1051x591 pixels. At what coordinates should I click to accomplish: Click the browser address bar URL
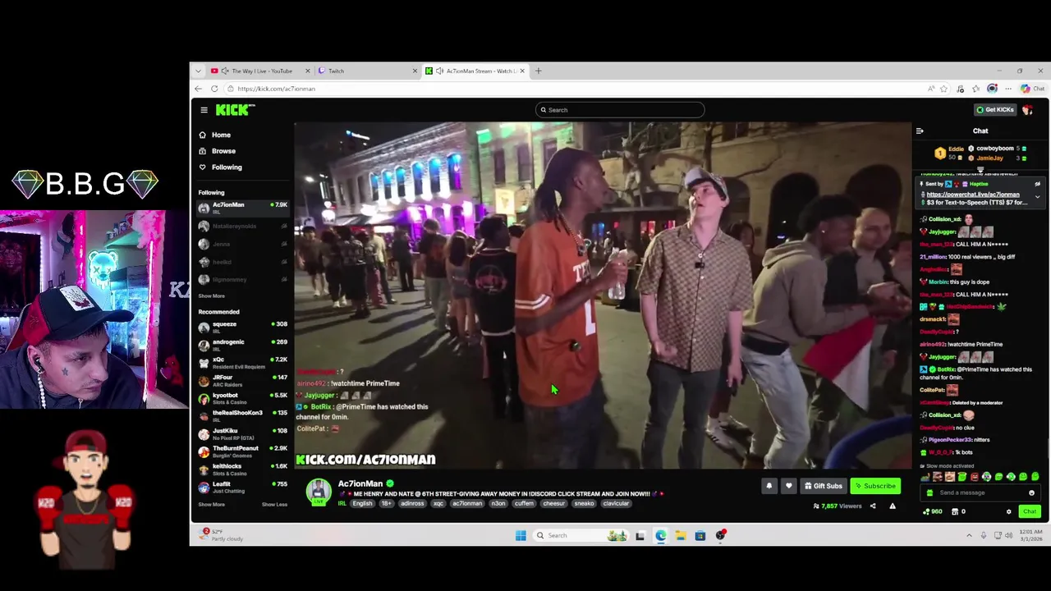(277, 89)
